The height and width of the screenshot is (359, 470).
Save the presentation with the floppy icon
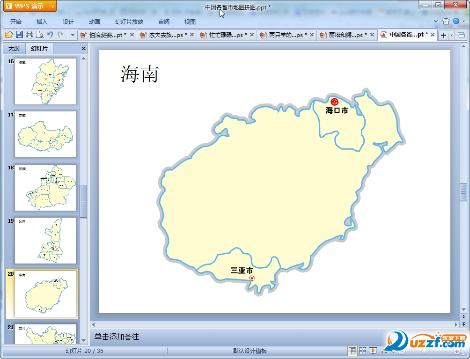19,35
